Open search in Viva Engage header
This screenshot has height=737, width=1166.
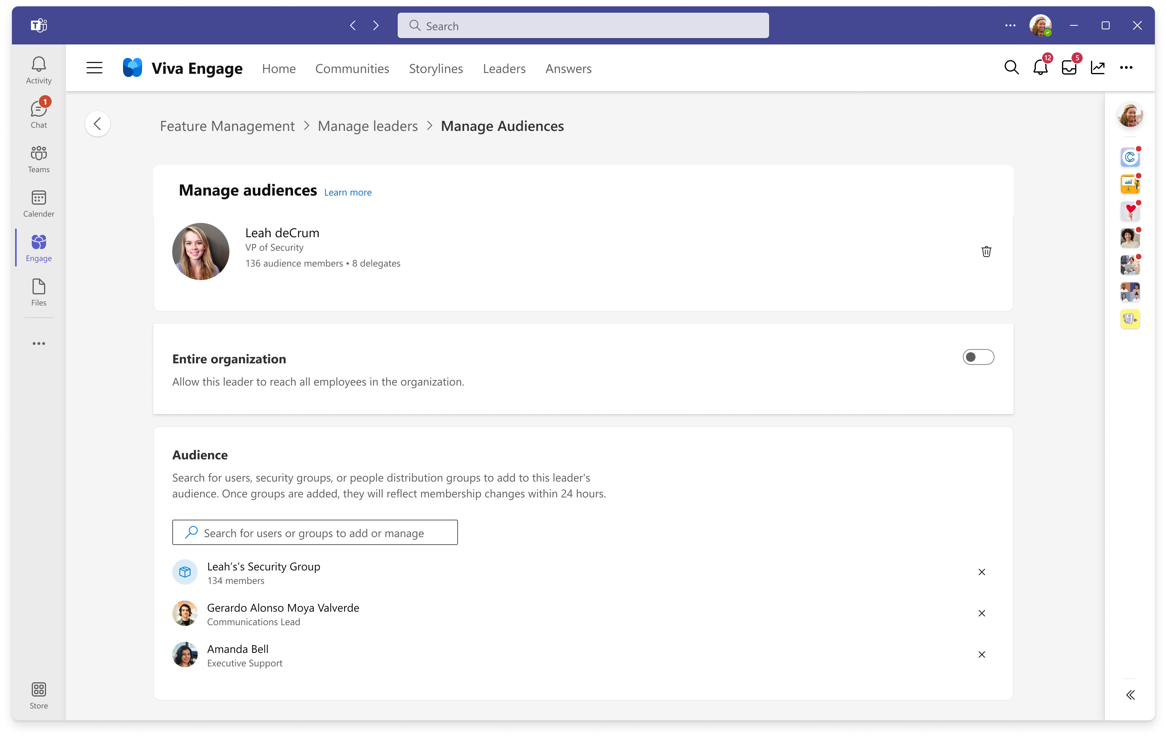pyautogui.click(x=1011, y=68)
